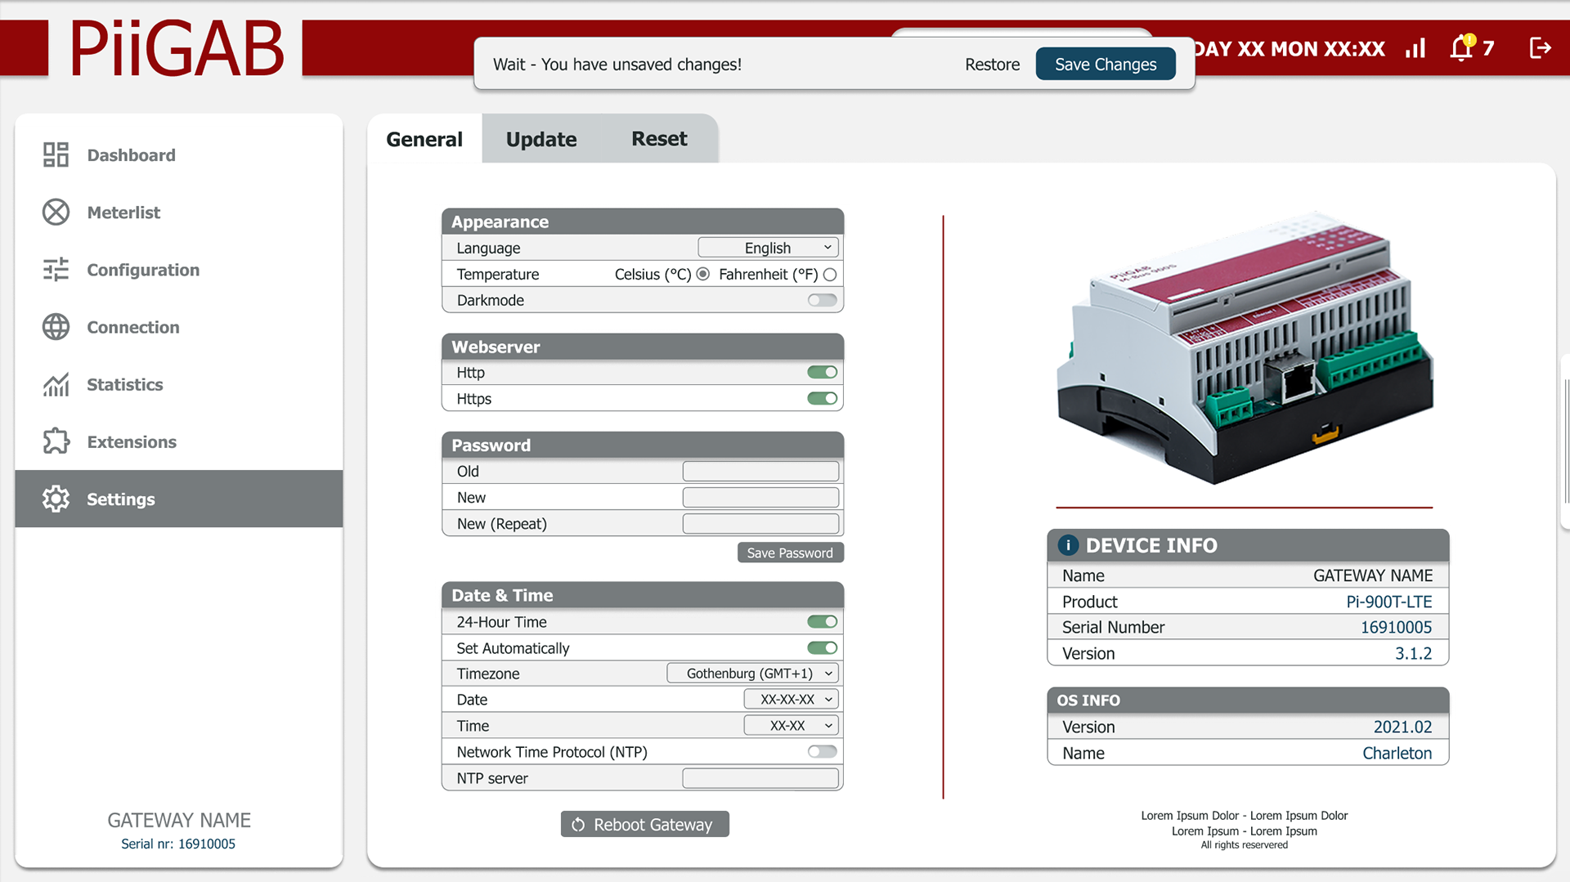The image size is (1570, 882).
Task: Click the gateway device product image
Action: click(x=1245, y=347)
